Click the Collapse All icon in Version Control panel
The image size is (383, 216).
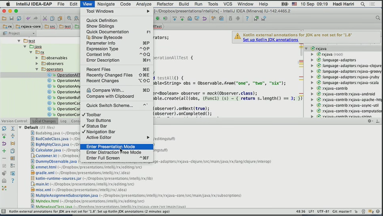click(13, 136)
